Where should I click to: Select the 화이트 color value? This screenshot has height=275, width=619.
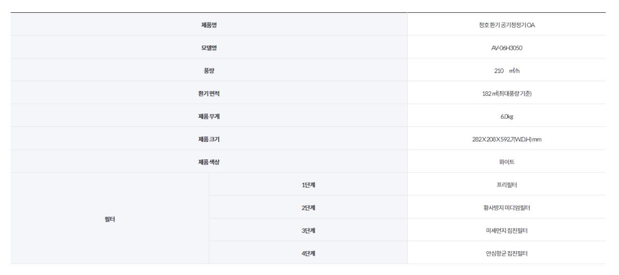[507, 161]
